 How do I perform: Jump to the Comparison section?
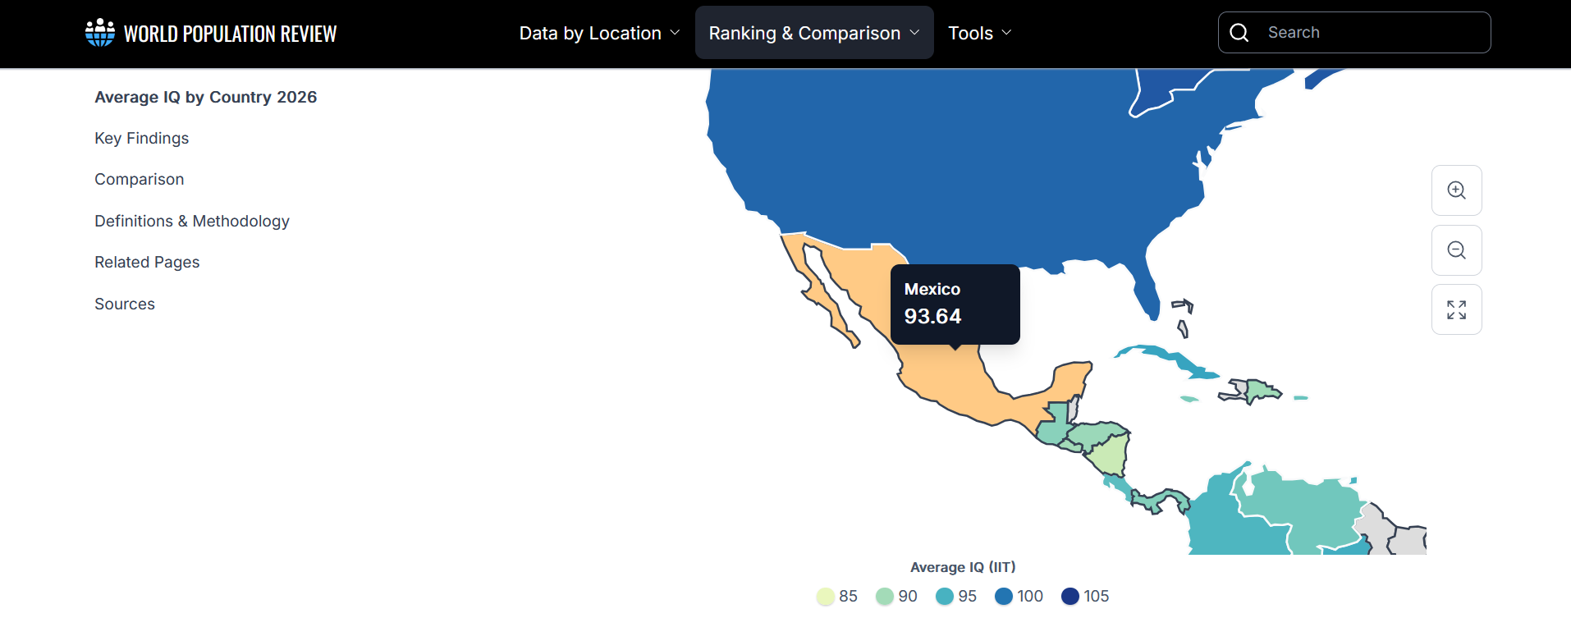pyautogui.click(x=140, y=179)
